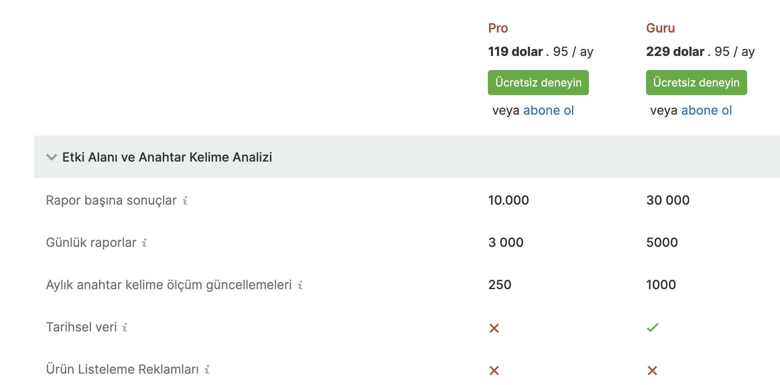Viewport: 780px width, 385px height.
Task: Select the Pro plan heading
Action: [x=498, y=28]
